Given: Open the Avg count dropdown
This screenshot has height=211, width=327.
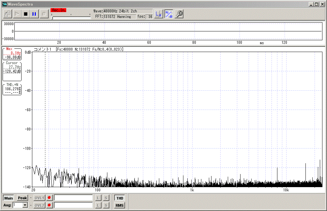Looking at the screenshot, I should (25, 205).
